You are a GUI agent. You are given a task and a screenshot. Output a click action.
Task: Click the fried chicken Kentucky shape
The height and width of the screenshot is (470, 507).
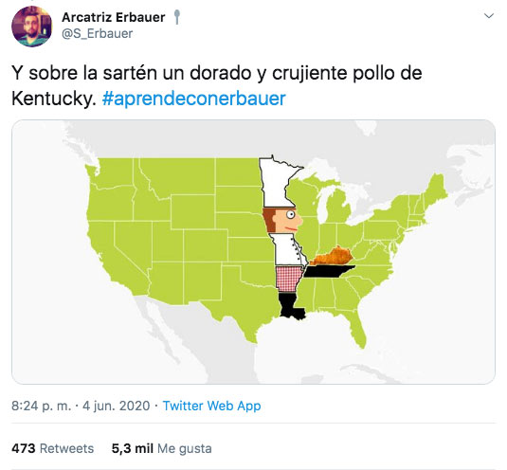pos(332,257)
